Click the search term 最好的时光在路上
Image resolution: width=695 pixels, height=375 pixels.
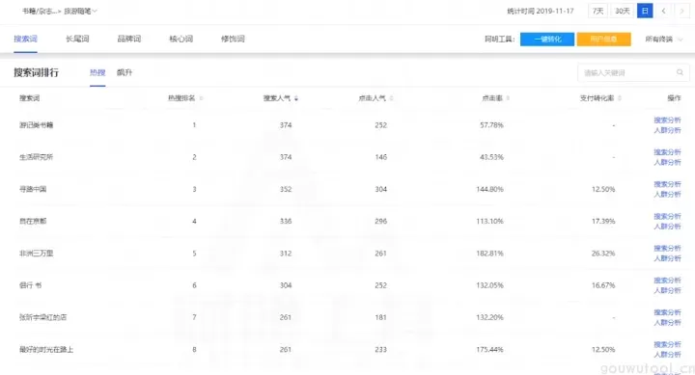tap(46, 349)
